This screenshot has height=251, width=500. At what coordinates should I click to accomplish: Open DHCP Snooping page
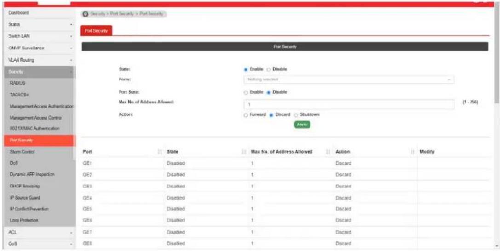25,186
